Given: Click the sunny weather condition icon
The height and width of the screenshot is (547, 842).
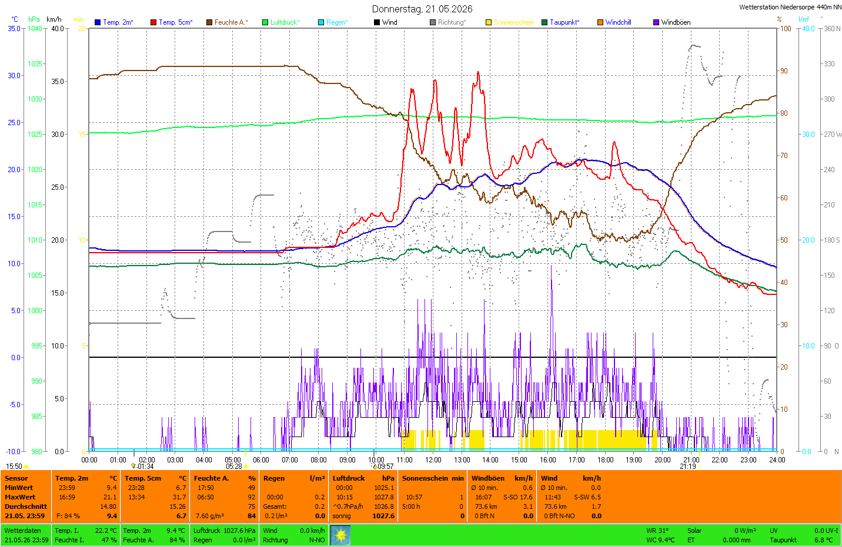Looking at the screenshot, I should pos(340,535).
